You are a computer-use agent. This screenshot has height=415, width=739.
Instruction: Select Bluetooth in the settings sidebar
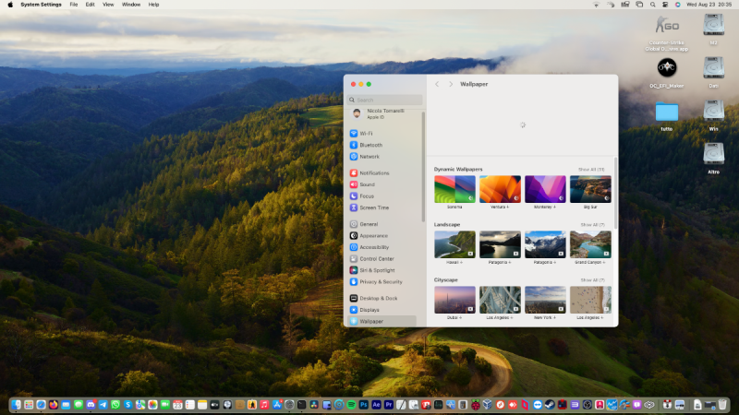(x=370, y=145)
